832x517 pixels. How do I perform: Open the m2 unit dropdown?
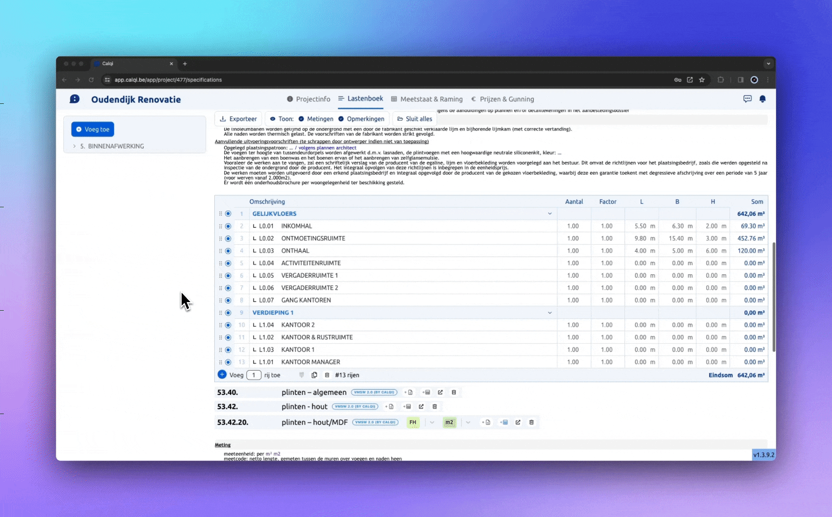(468, 423)
